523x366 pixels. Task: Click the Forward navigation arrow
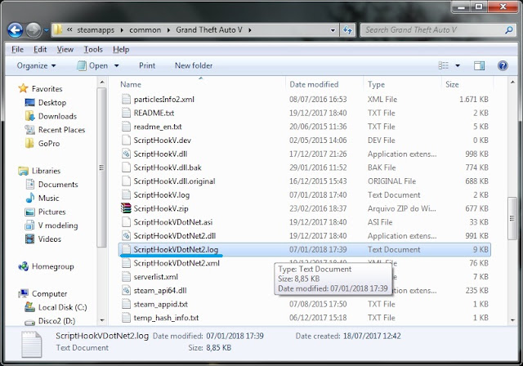tap(34, 30)
